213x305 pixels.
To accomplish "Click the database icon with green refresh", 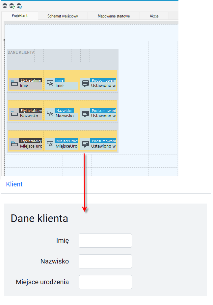I will tap(12, 6).
